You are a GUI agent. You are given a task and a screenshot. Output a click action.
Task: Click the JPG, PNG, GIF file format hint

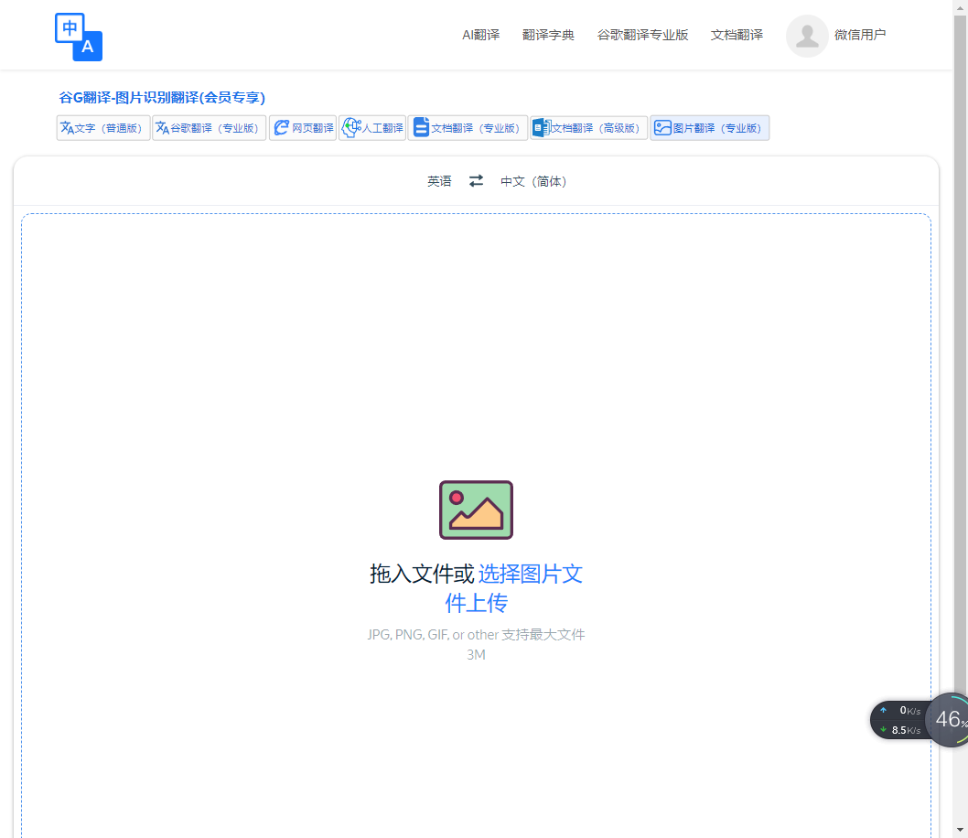pyautogui.click(x=476, y=644)
